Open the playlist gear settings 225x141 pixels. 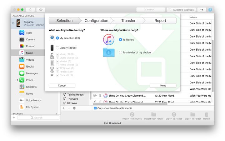(x=74, y=108)
